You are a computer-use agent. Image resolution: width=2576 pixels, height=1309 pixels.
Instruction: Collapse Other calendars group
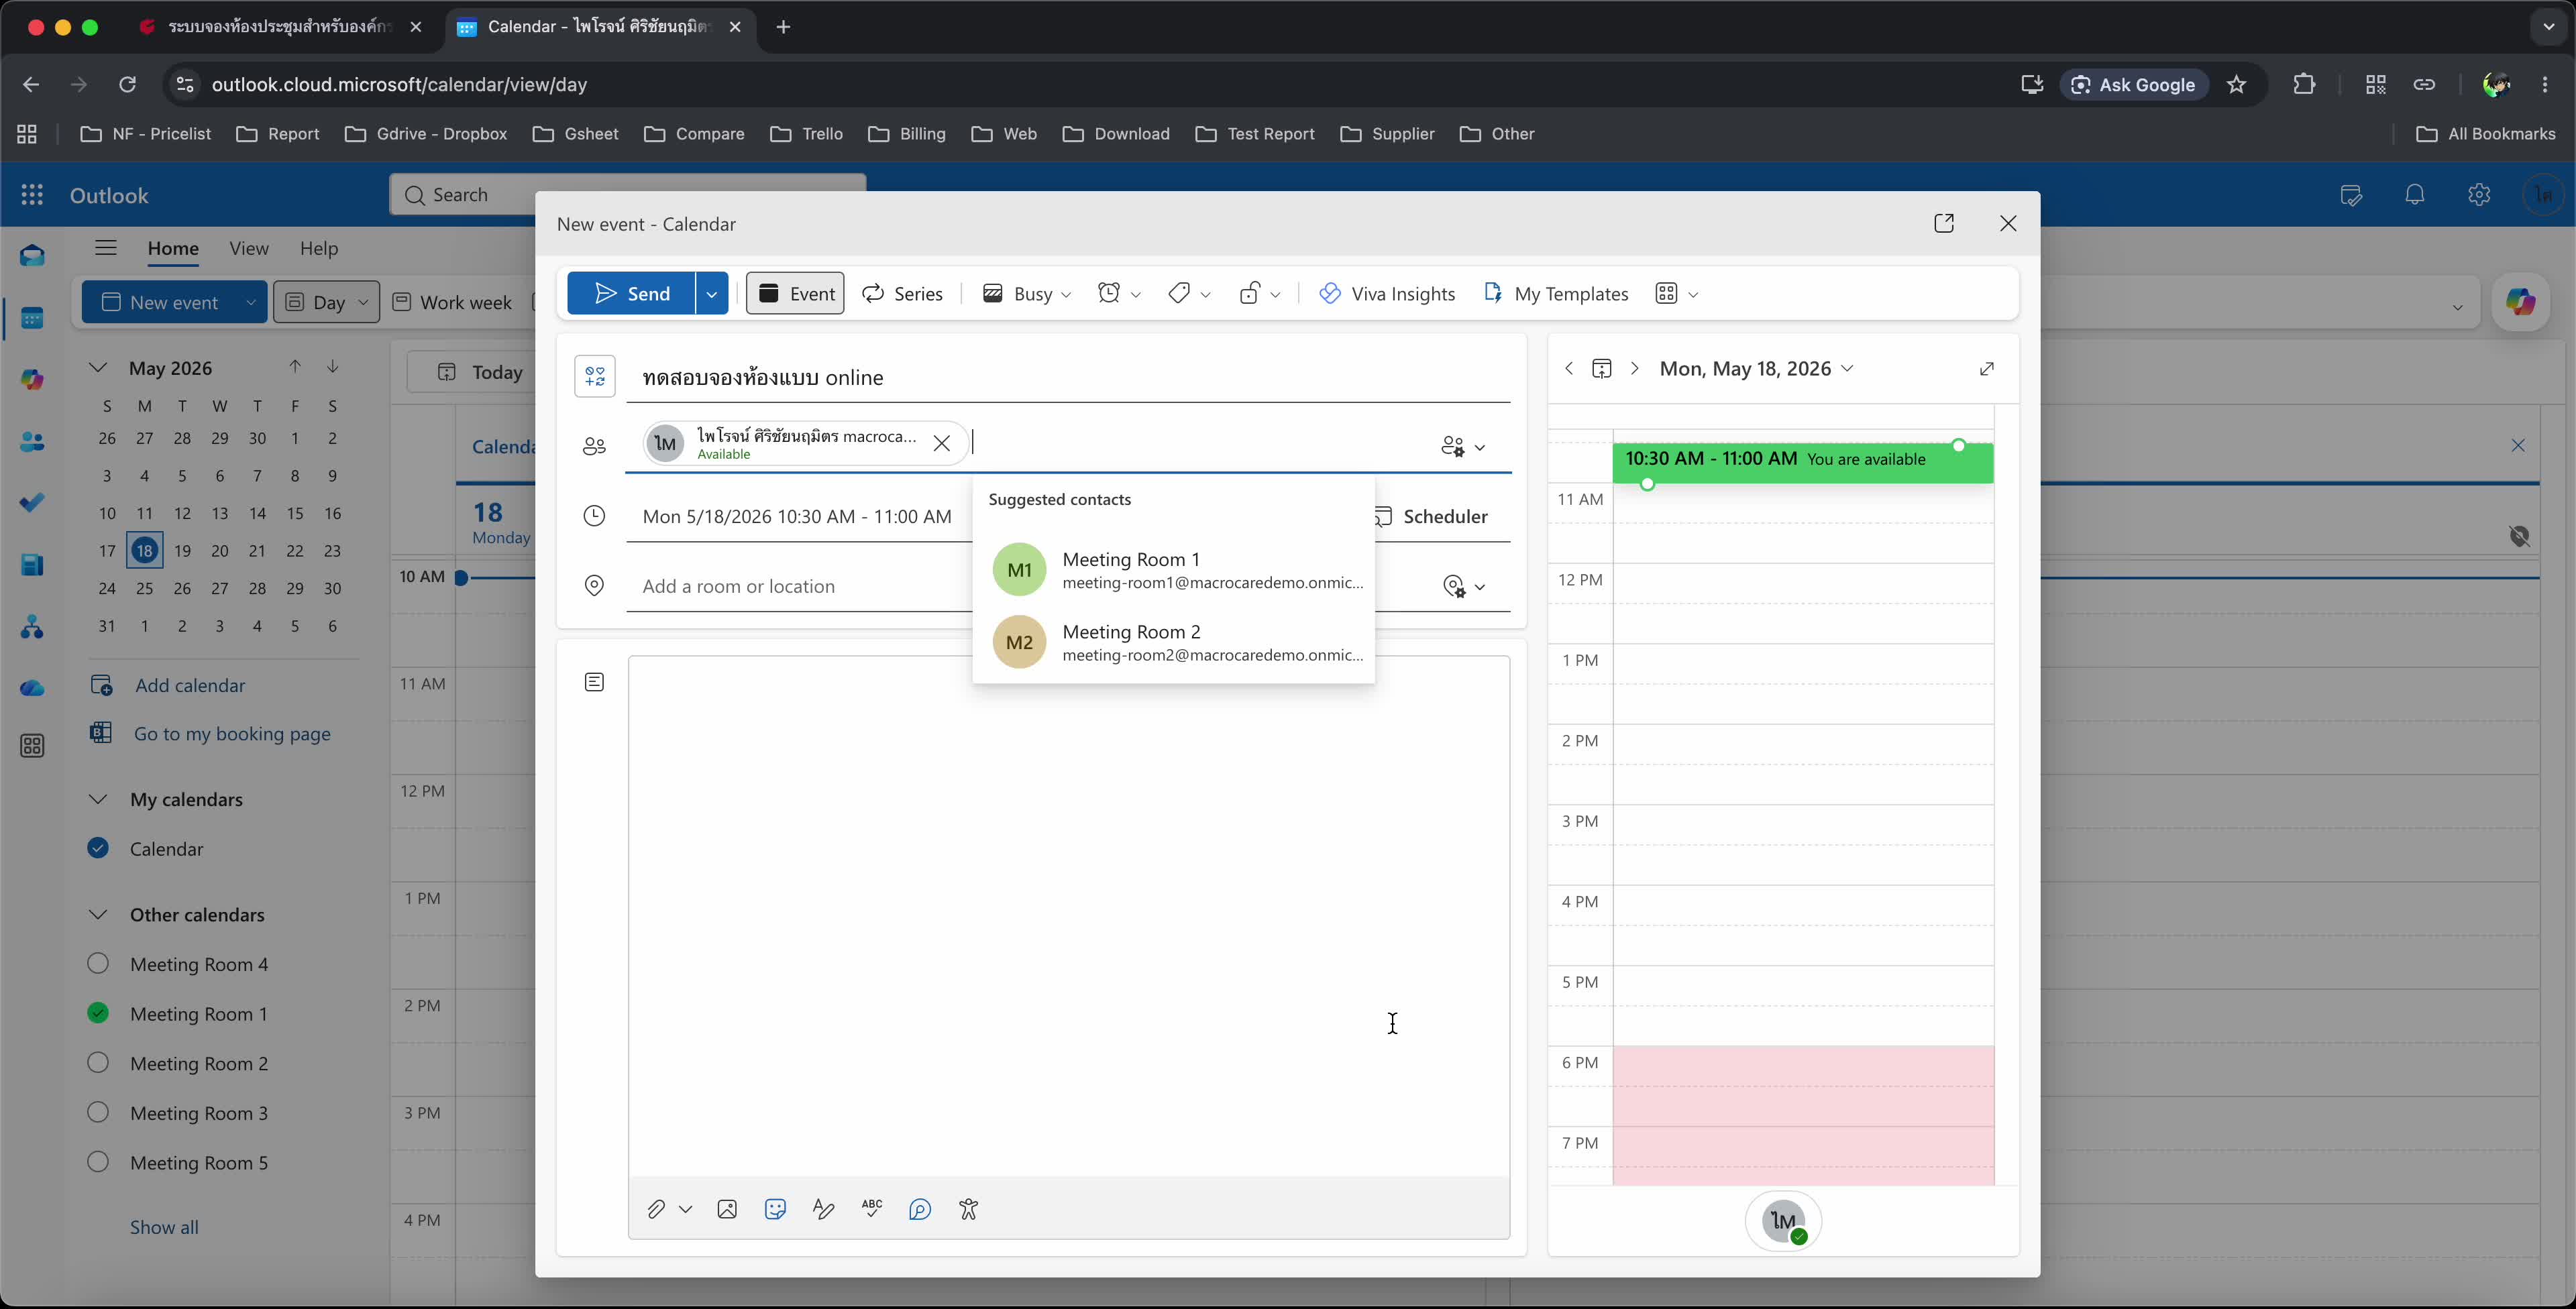[x=98, y=914]
